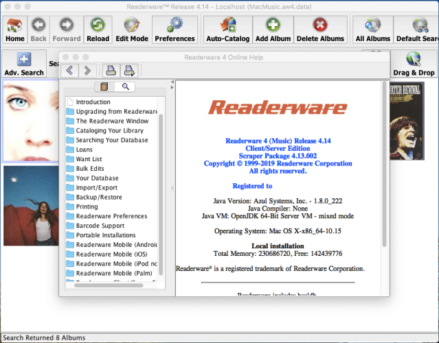Open The Readerware Window topic
The height and width of the screenshot is (343, 439).
pos(112,121)
